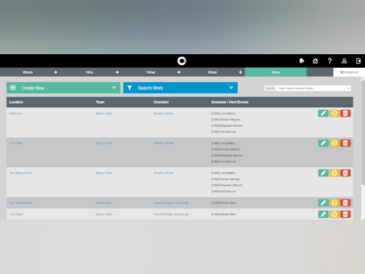Click the circular app logo
365x274 pixels.
pyautogui.click(x=182, y=61)
